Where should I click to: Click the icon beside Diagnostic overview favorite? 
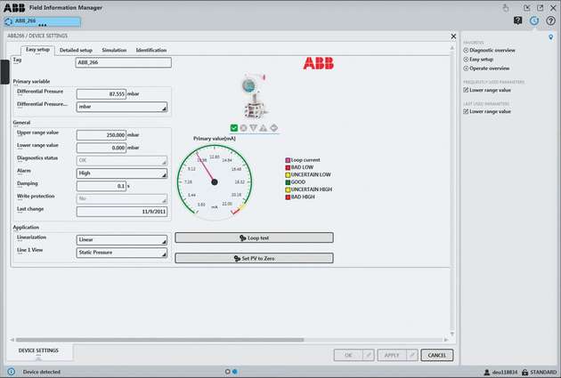(466, 51)
